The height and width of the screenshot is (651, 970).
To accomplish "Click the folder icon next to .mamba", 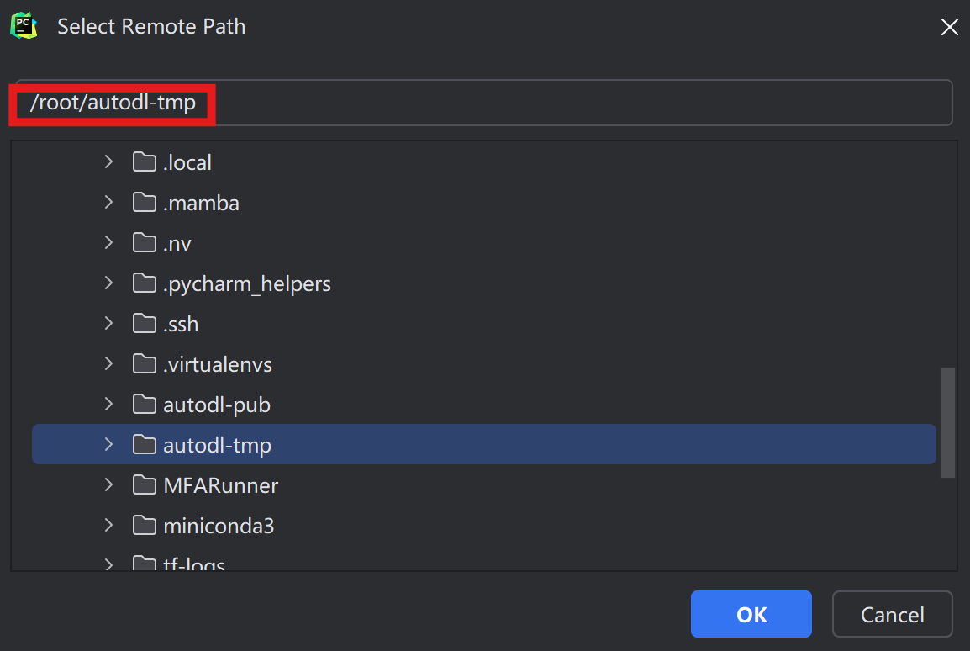I will 145,203.
